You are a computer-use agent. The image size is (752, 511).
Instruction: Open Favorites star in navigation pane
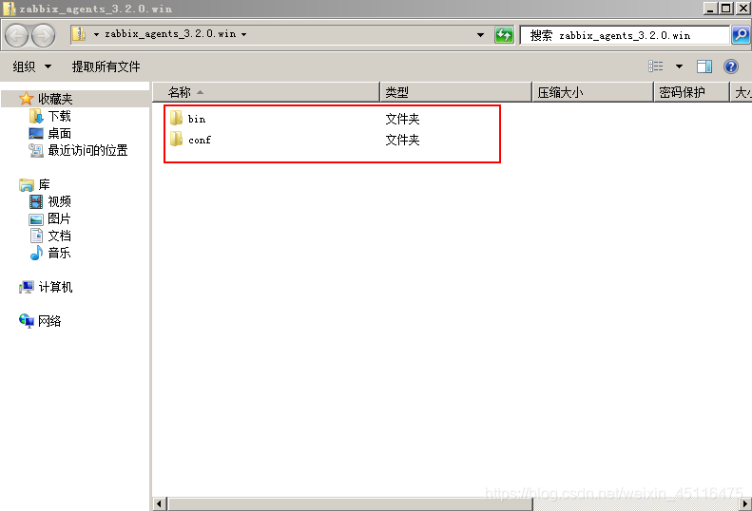tap(26, 99)
